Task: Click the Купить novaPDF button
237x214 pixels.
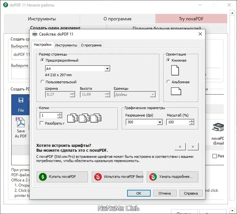Action: pyautogui.click(x=62, y=177)
